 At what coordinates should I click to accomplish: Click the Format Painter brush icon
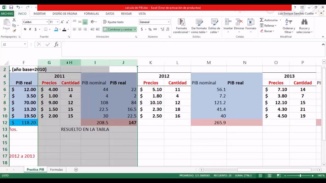14,31
